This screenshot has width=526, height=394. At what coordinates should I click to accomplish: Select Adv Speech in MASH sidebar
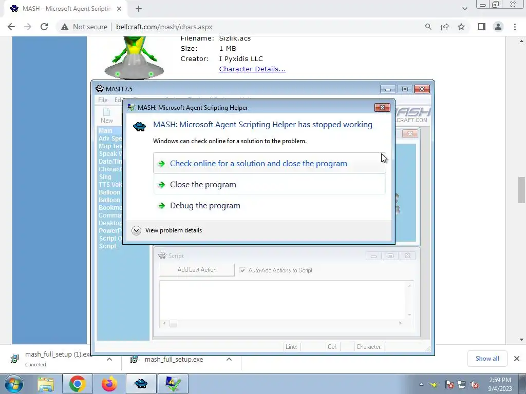(110, 139)
